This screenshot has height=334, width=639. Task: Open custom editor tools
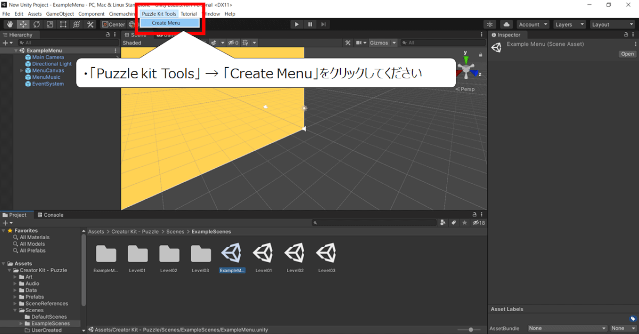tap(90, 25)
